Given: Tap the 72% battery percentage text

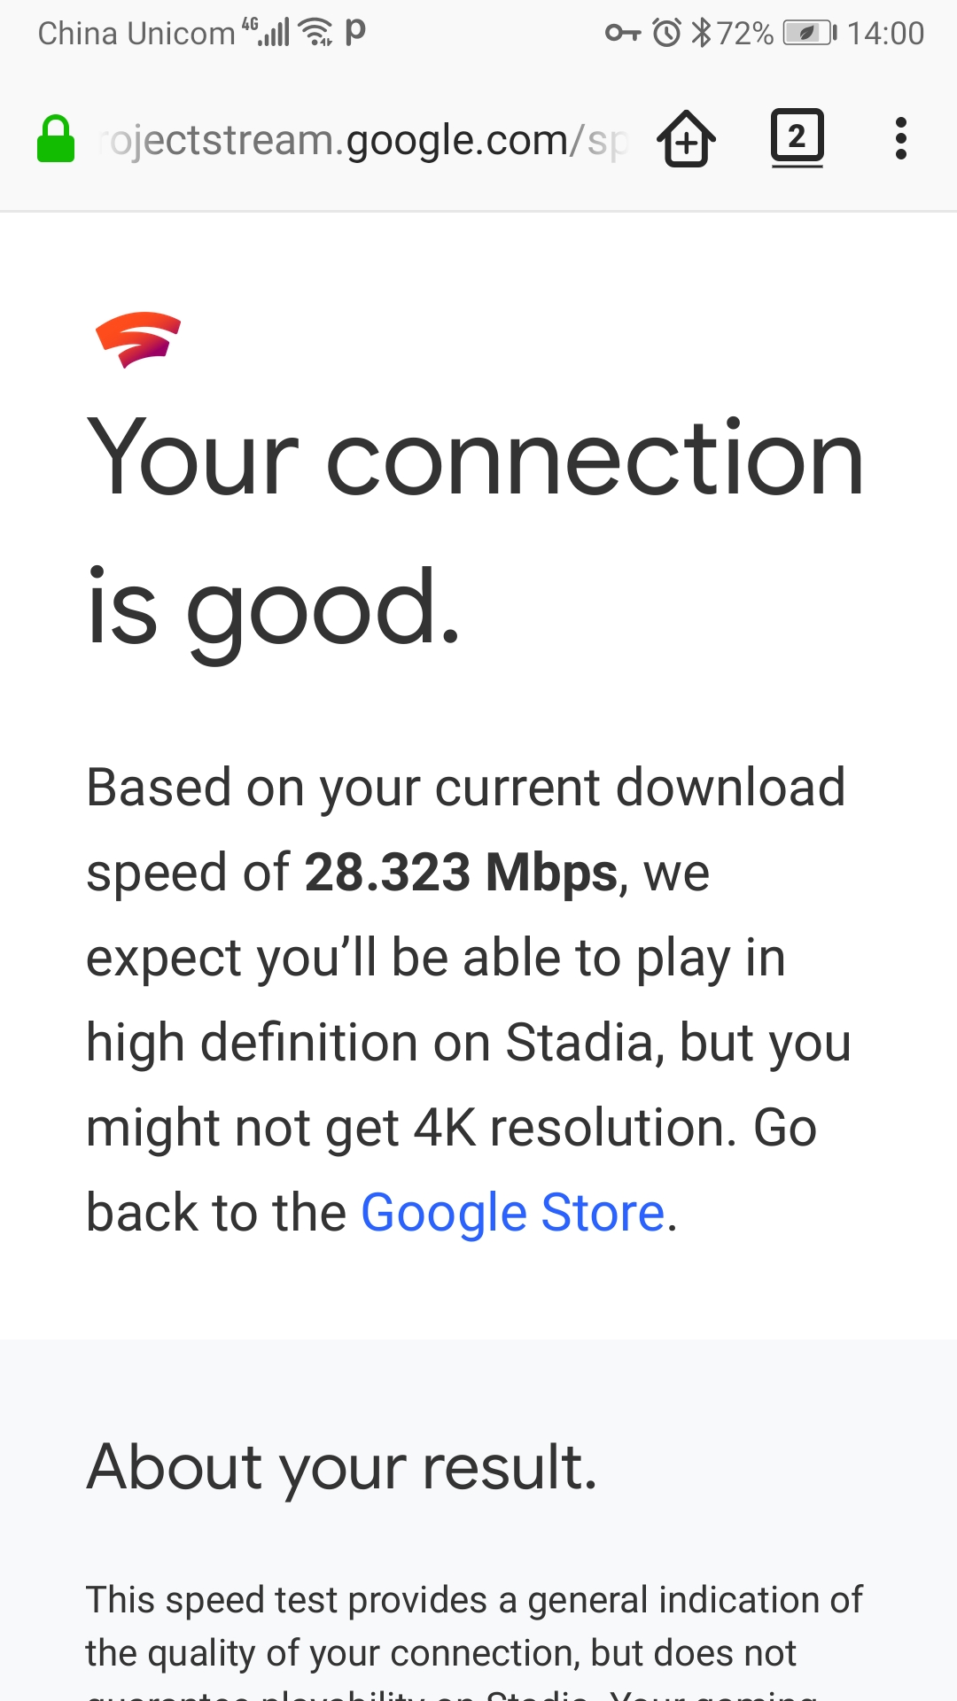Looking at the screenshot, I should tap(745, 34).
